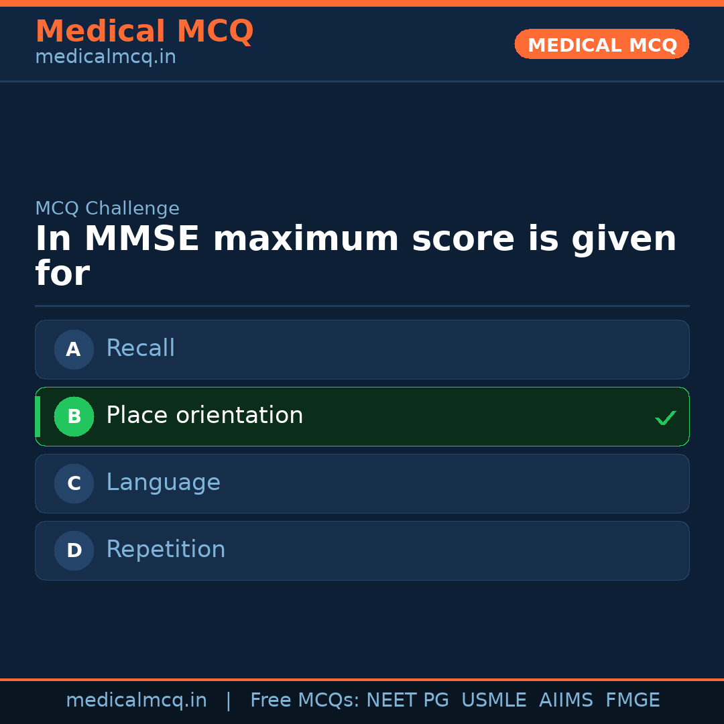The image size is (724, 724).
Task: Select answer option A Recall
Action: [x=362, y=349]
